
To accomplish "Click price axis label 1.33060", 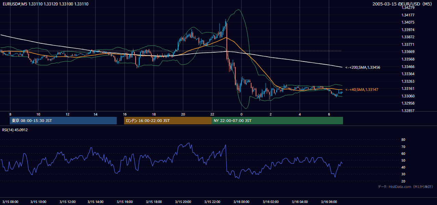I will [408, 96].
